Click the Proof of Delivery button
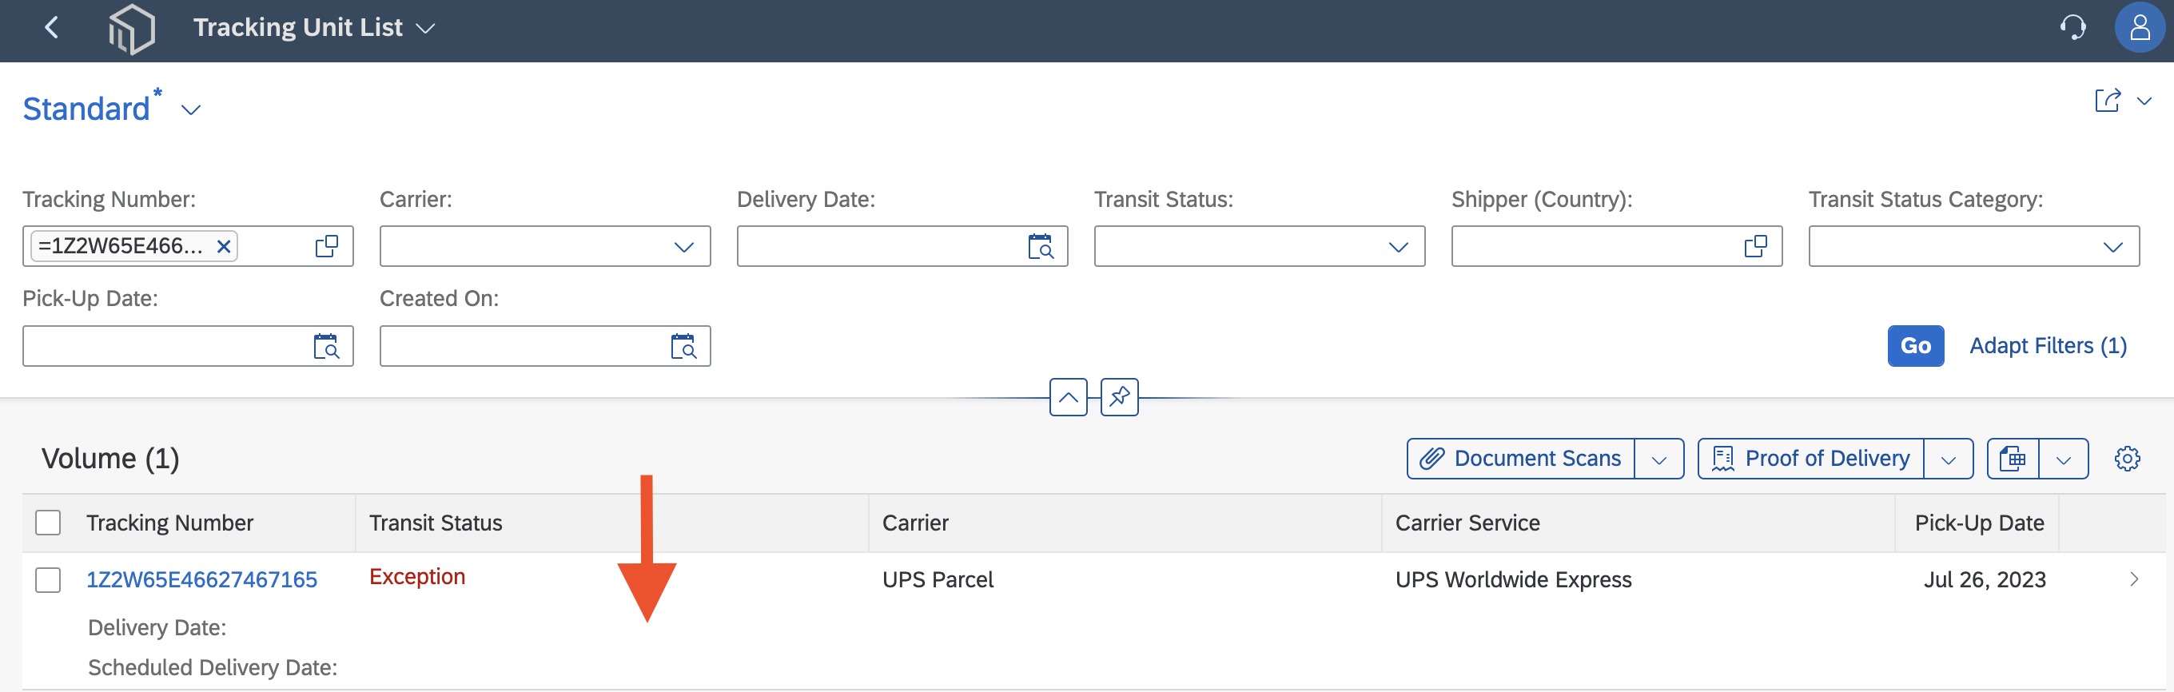2174x692 pixels. pos(1811,458)
